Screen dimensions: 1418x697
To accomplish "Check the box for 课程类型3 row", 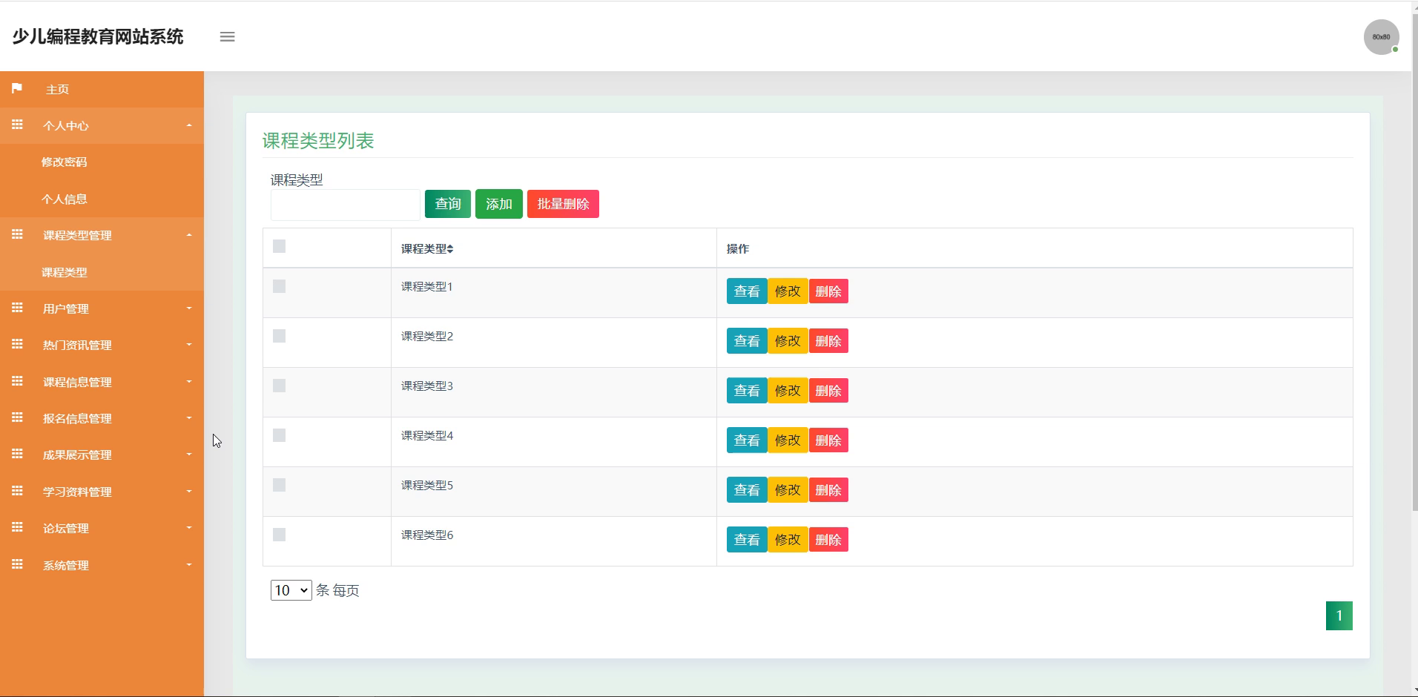I will 279,386.
